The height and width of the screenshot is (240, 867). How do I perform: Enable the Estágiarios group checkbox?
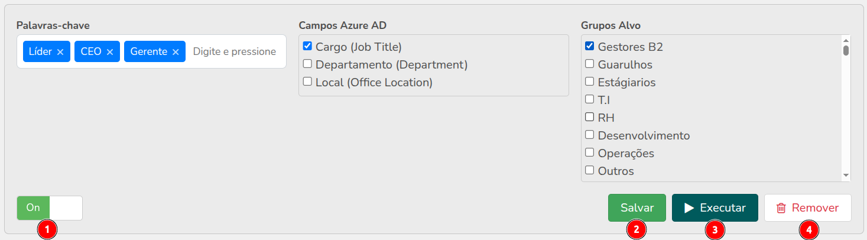click(x=589, y=82)
